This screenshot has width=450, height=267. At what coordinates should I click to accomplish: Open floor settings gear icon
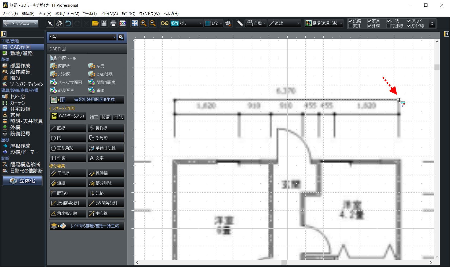click(121, 37)
